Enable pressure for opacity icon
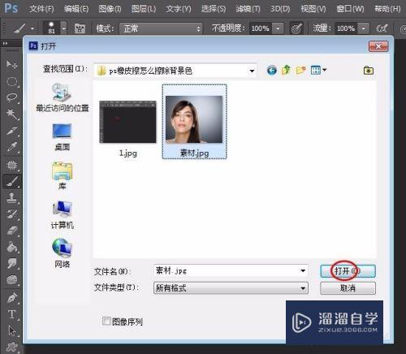 tap(296, 28)
